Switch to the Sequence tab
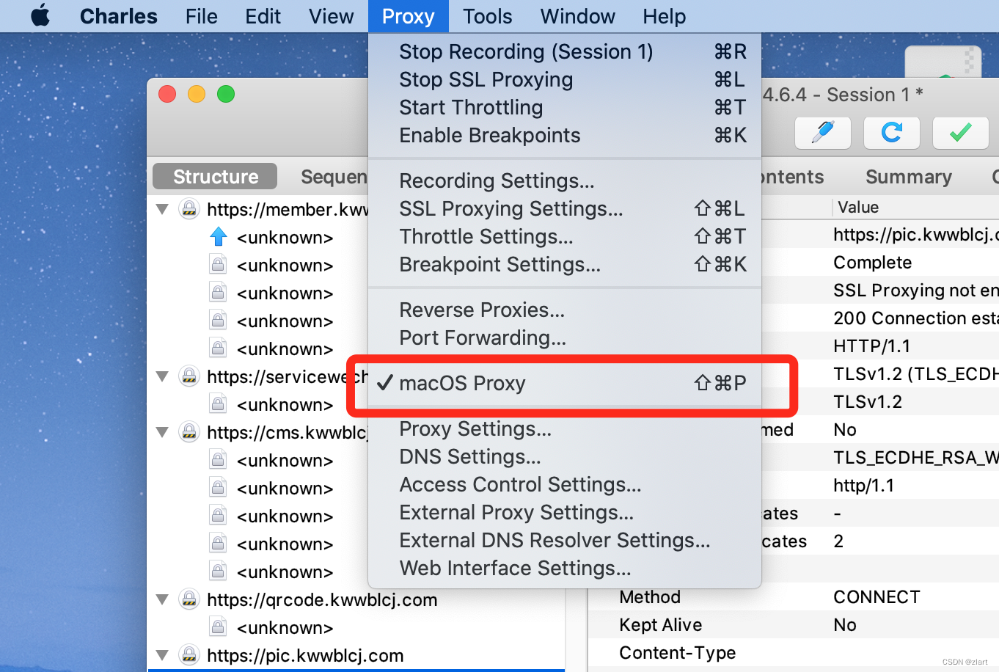The height and width of the screenshot is (672, 999). (334, 177)
